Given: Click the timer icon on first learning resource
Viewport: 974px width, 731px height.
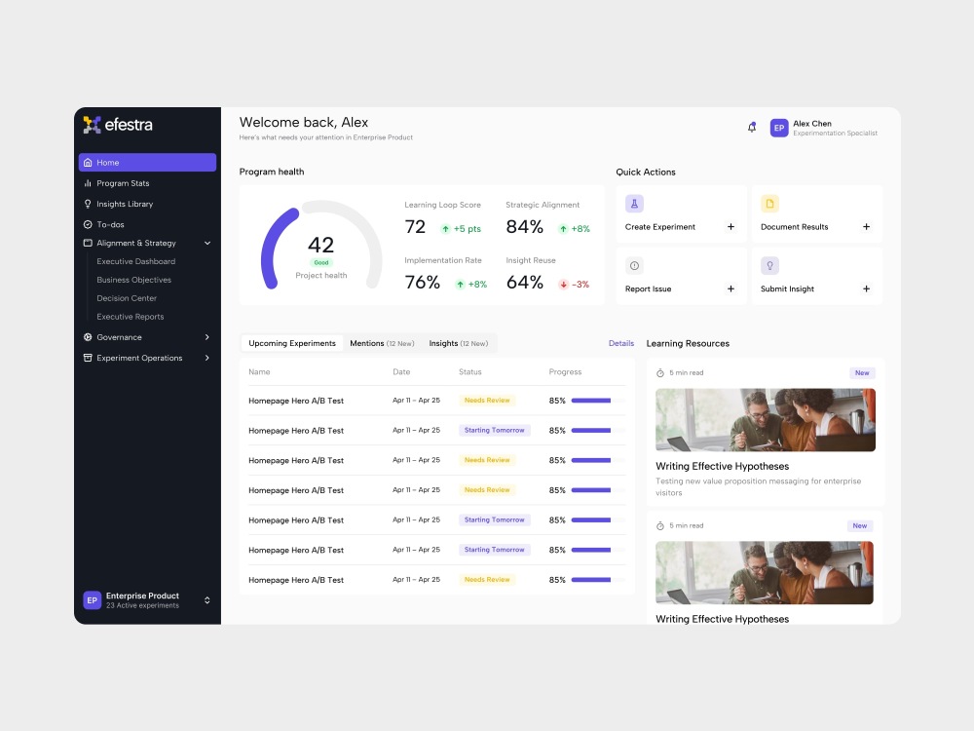Looking at the screenshot, I should [660, 373].
